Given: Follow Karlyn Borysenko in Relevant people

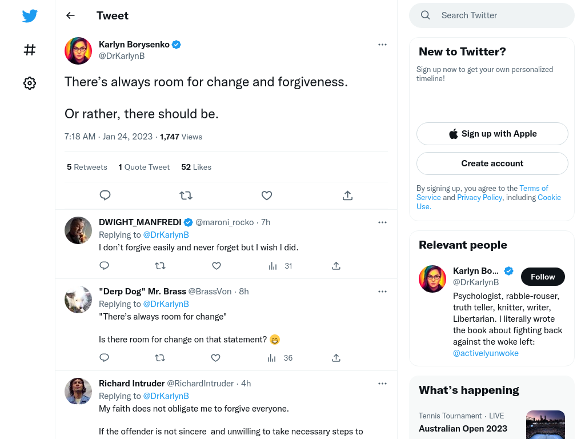Looking at the screenshot, I should (x=543, y=277).
